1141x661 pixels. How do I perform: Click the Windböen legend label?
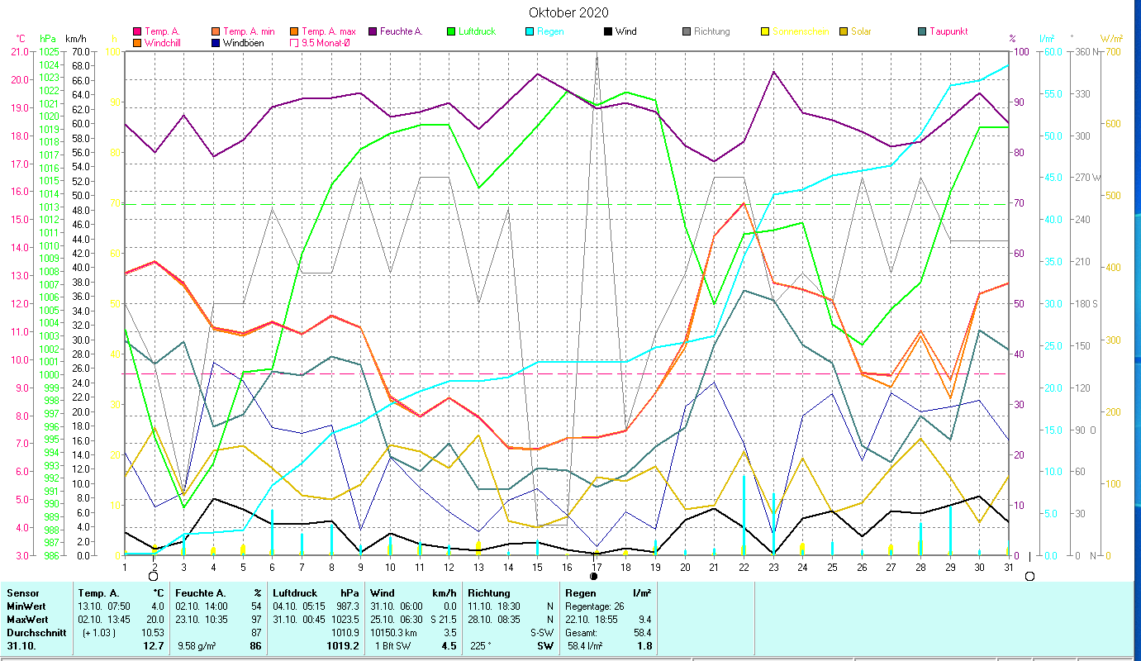click(244, 42)
